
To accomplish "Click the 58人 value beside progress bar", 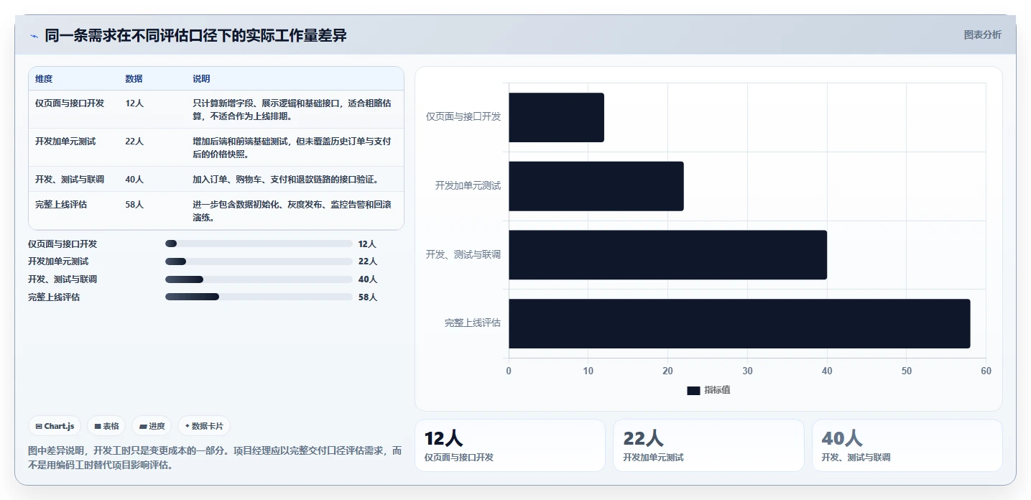I will [368, 297].
